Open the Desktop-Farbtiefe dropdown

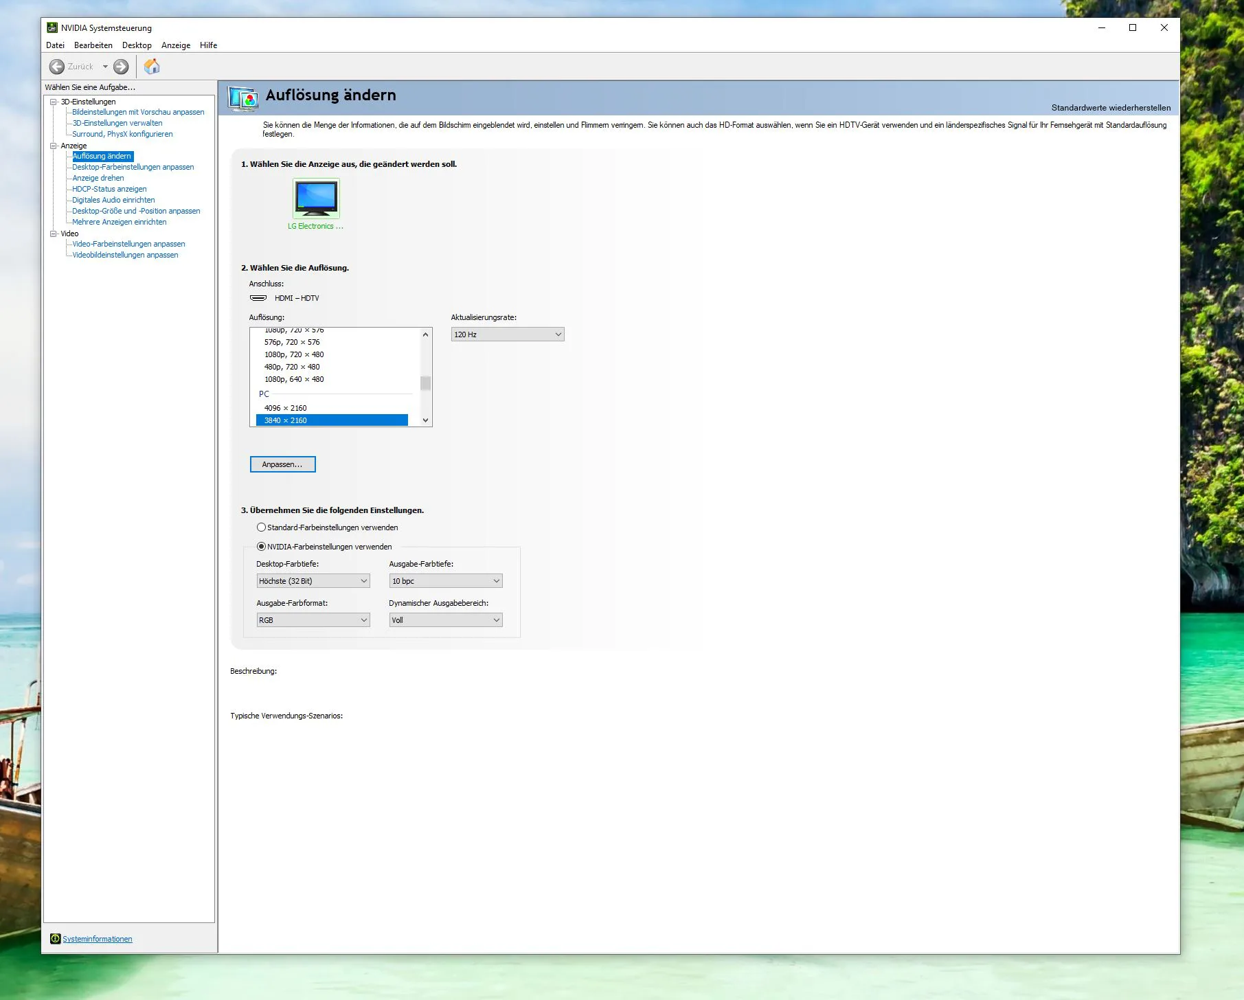[313, 581]
